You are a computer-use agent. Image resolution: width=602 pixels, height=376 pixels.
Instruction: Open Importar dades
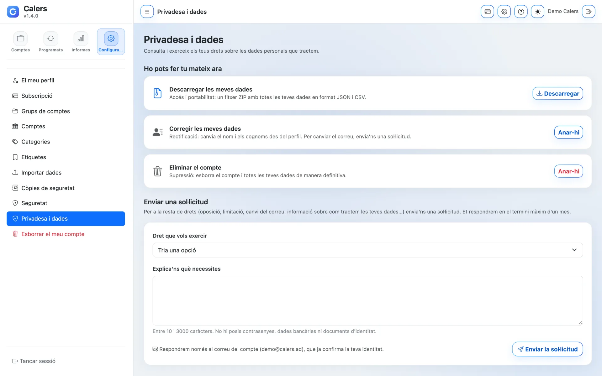pos(66,172)
